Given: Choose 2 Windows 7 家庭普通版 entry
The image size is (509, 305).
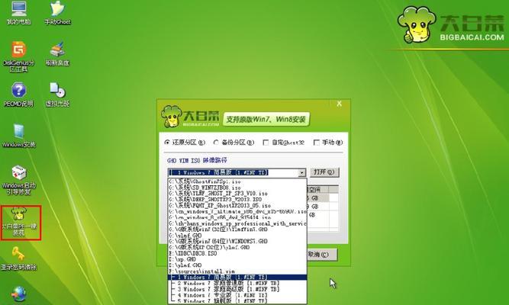Looking at the screenshot, I should [237, 283].
